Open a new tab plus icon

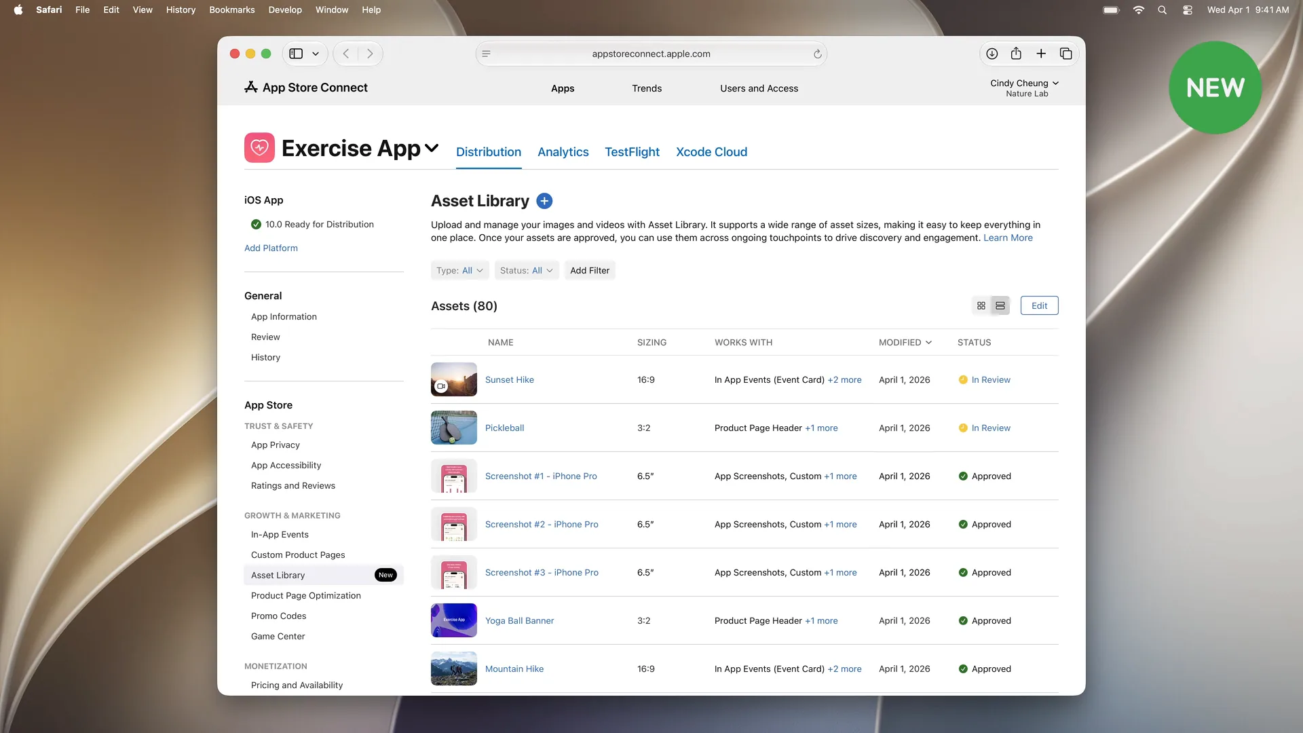click(1041, 54)
